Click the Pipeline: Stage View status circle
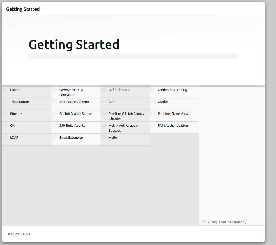The width and height of the screenshot is (276, 245). pos(153,114)
